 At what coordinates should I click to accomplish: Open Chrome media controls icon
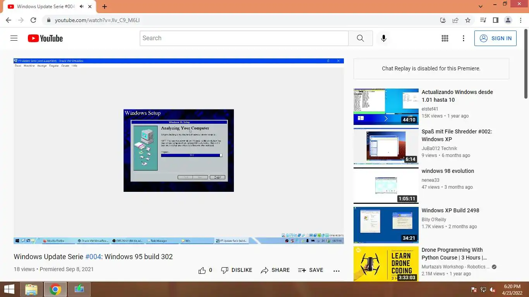pos(483,20)
